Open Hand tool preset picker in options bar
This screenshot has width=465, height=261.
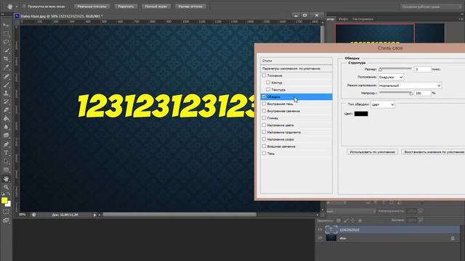tap(16, 7)
